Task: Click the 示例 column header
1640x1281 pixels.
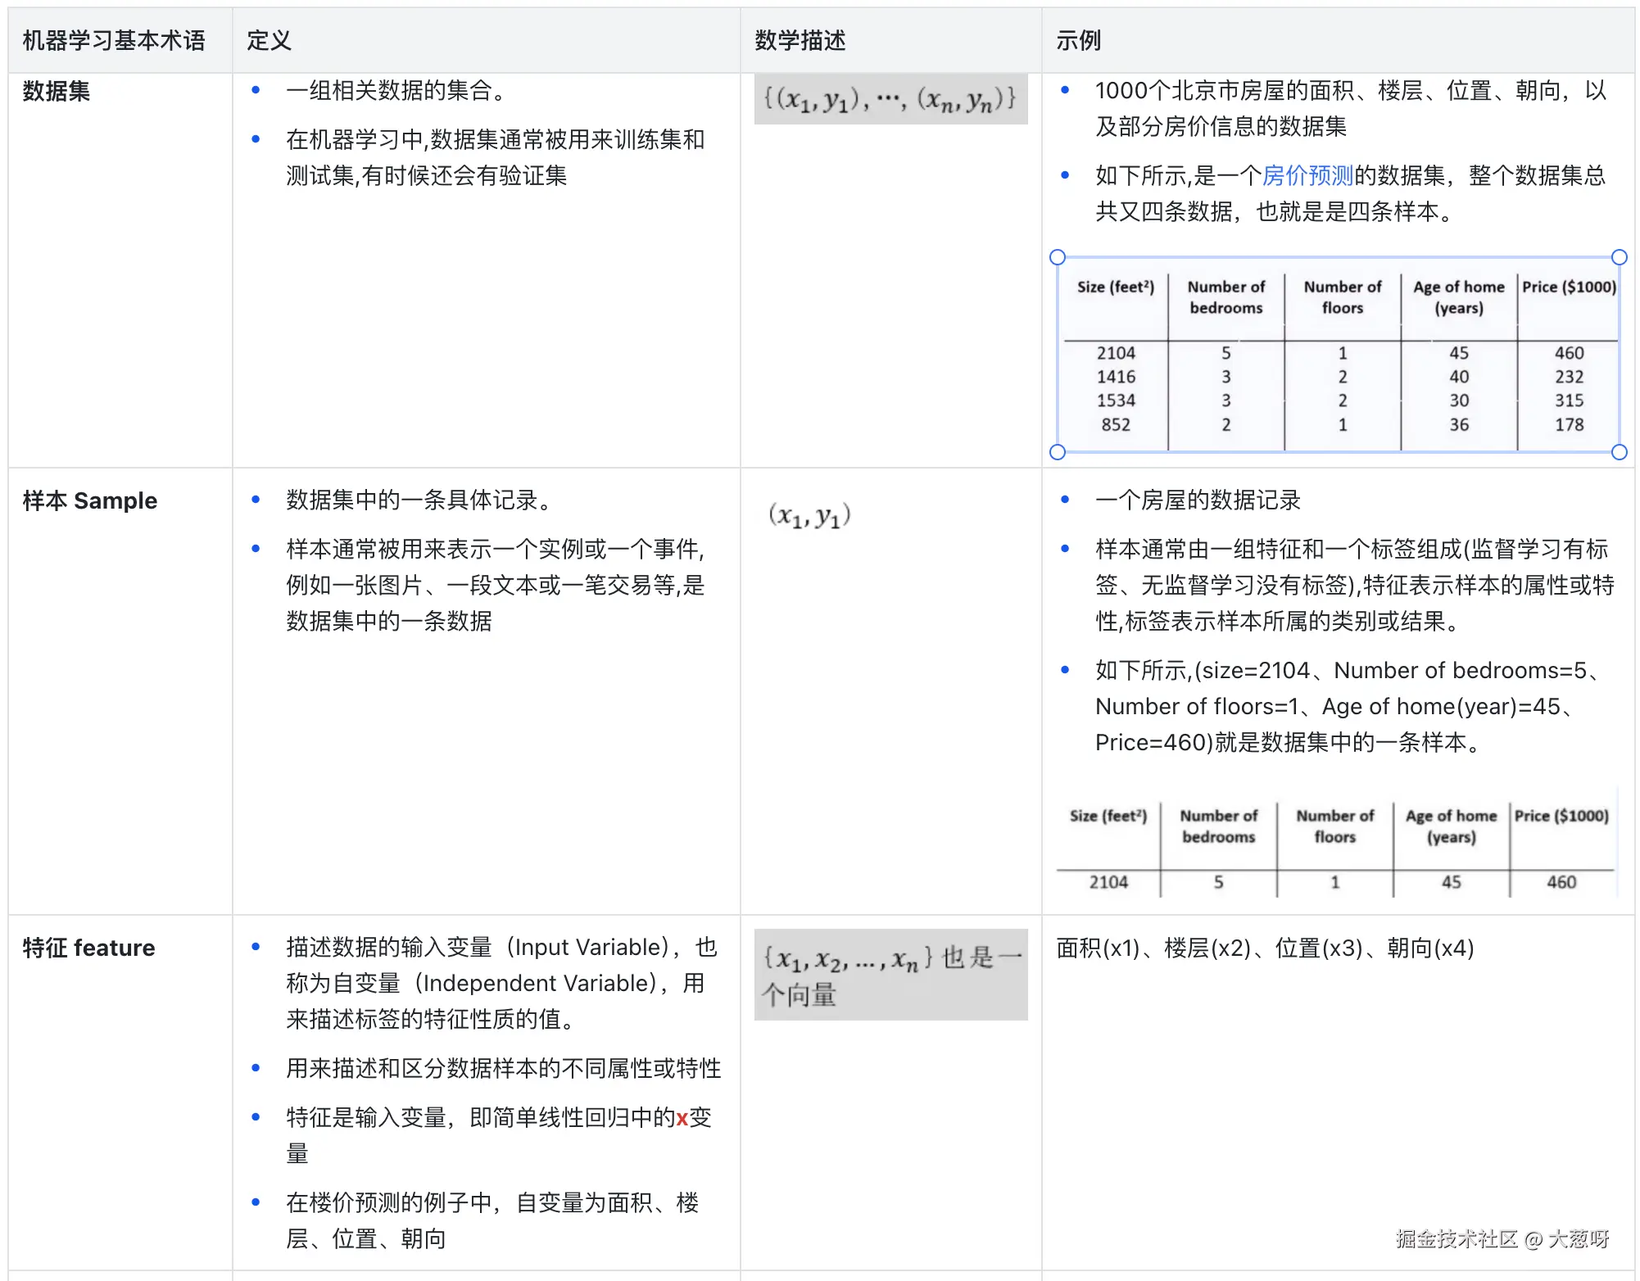Action: click(x=1078, y=40)
